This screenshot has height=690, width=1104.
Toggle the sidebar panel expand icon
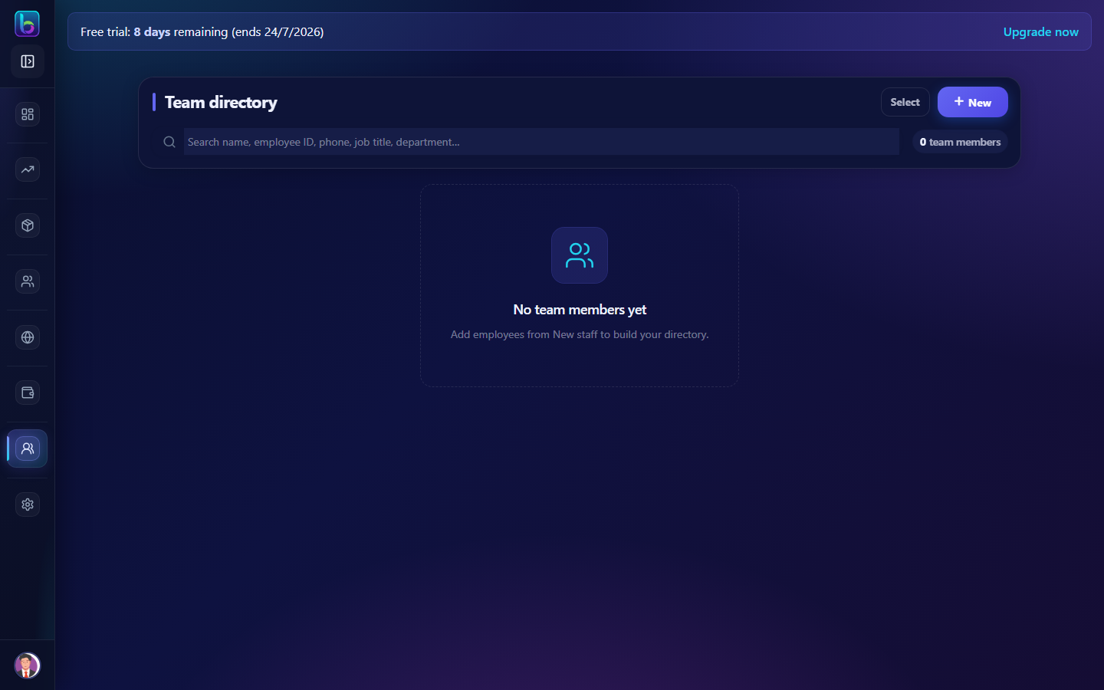(28, 61)
